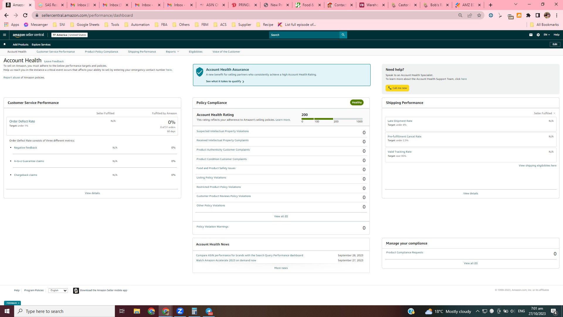Click the Windows taskbar search box

[65, 311]
